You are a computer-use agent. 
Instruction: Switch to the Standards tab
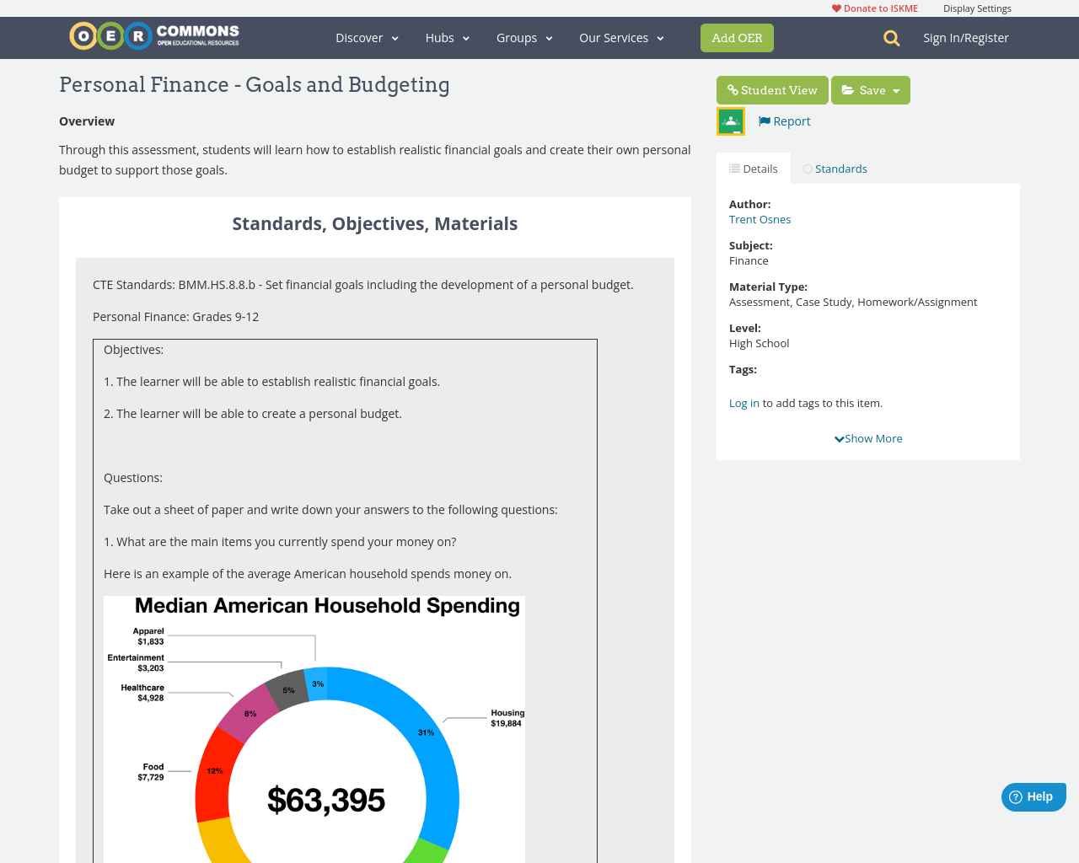[835, 167]
